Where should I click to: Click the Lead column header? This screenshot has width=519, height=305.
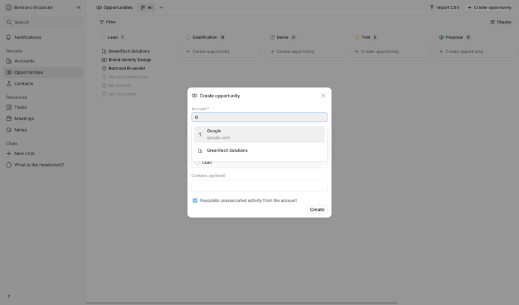(x=112, y=38)
